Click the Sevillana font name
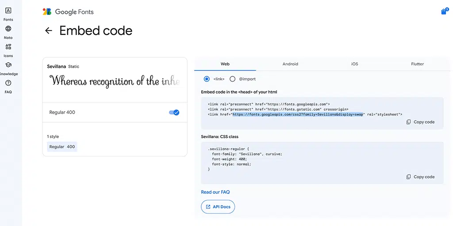The height and width of the screenshot is (226, 453). pos(56,67)
